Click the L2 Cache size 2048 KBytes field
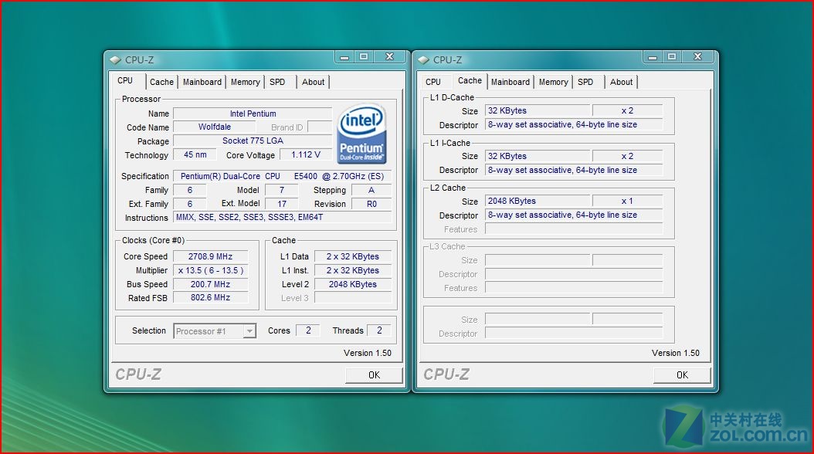The width and height of the screenshot is (814, 454). (x=538, y=201)
